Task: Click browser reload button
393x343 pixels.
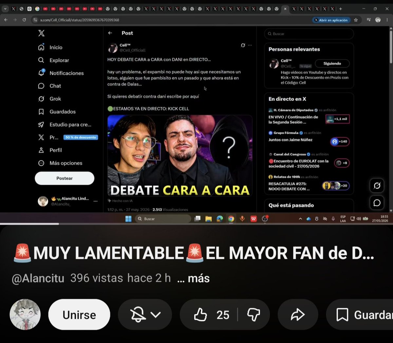Action: tap(24, 20)
